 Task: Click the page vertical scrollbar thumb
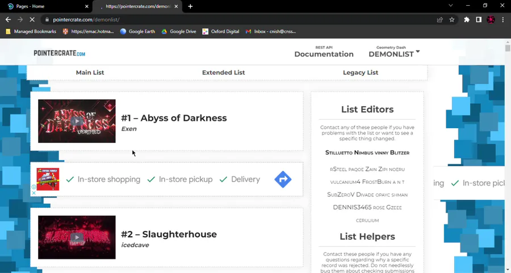point(508,48)
